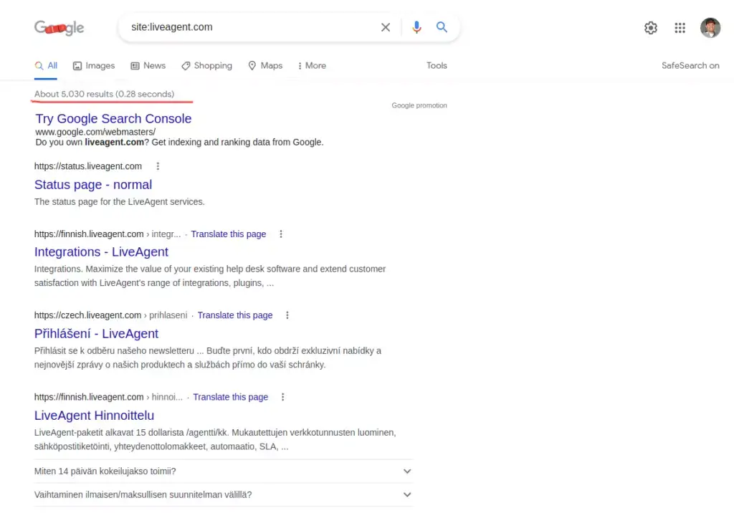Image resolution: width=734 pixels, height=513 pixels.
Task: Click the profile avatar icon
Action: click(710, 27)
